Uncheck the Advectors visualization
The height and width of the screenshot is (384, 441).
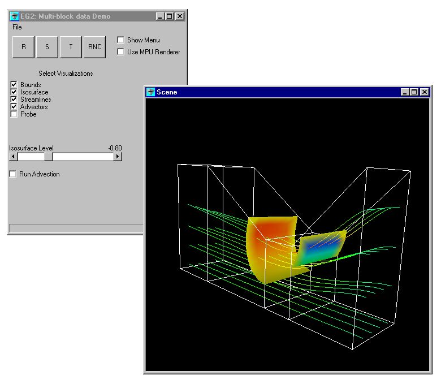(x=14, y=107)
